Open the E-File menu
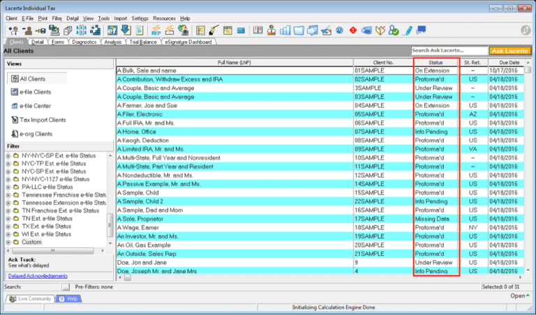536x315 pixels. [27, 18]
